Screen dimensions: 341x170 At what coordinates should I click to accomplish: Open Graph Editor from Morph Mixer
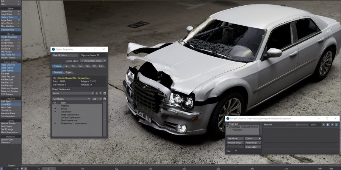point(253,147)
